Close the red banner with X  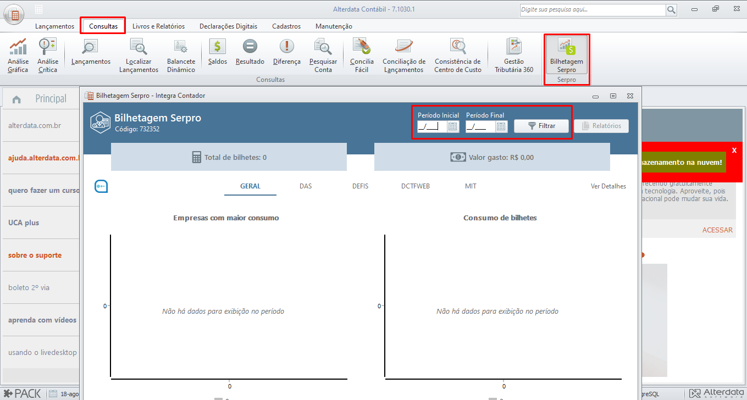click(734, 150)
